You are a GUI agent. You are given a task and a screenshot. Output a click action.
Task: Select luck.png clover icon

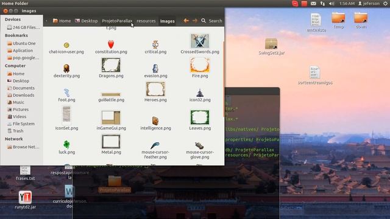tap(66, 144)
